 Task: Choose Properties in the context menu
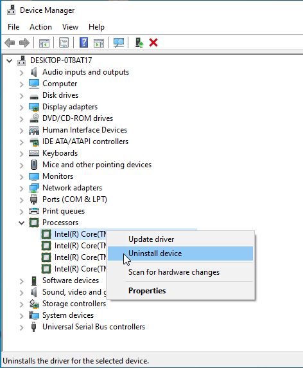tap(180, 291)
